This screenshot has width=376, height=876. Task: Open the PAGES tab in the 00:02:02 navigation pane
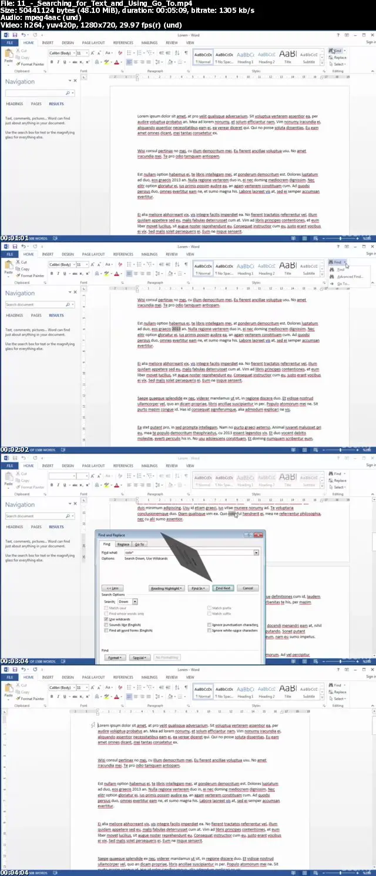click(x=36, y=316)
